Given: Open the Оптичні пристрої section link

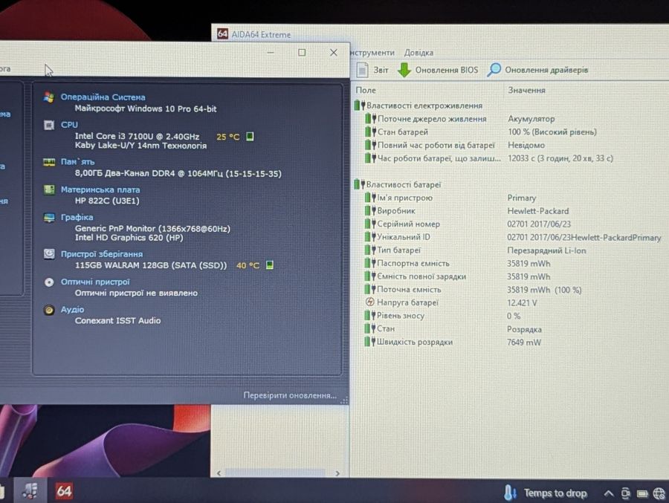Looking at the screenshot, I should click(x=95, y=282).
